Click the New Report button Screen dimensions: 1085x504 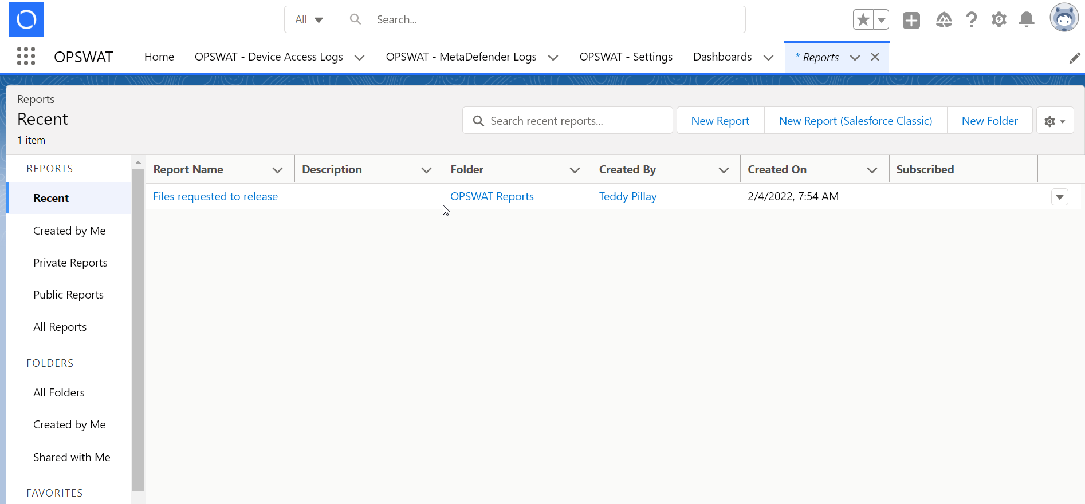pos(720,121)
